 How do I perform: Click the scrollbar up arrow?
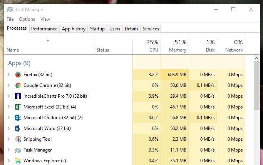[256, 58]
